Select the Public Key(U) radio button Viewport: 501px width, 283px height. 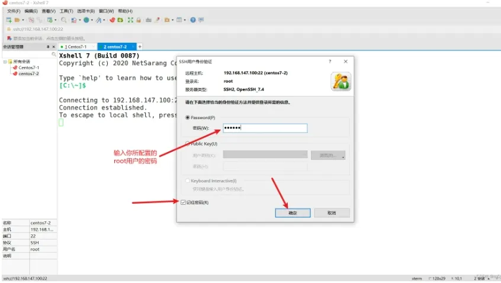click(188, 144)
